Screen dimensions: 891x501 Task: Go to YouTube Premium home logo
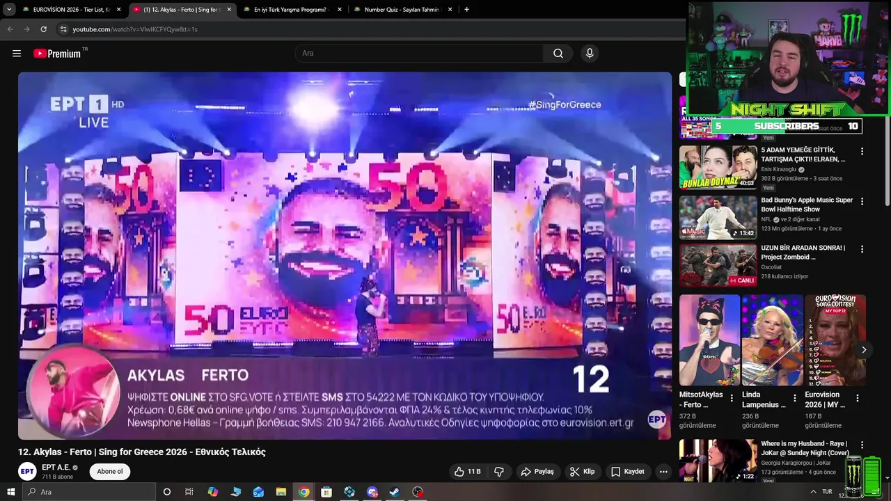click(57, 54)
